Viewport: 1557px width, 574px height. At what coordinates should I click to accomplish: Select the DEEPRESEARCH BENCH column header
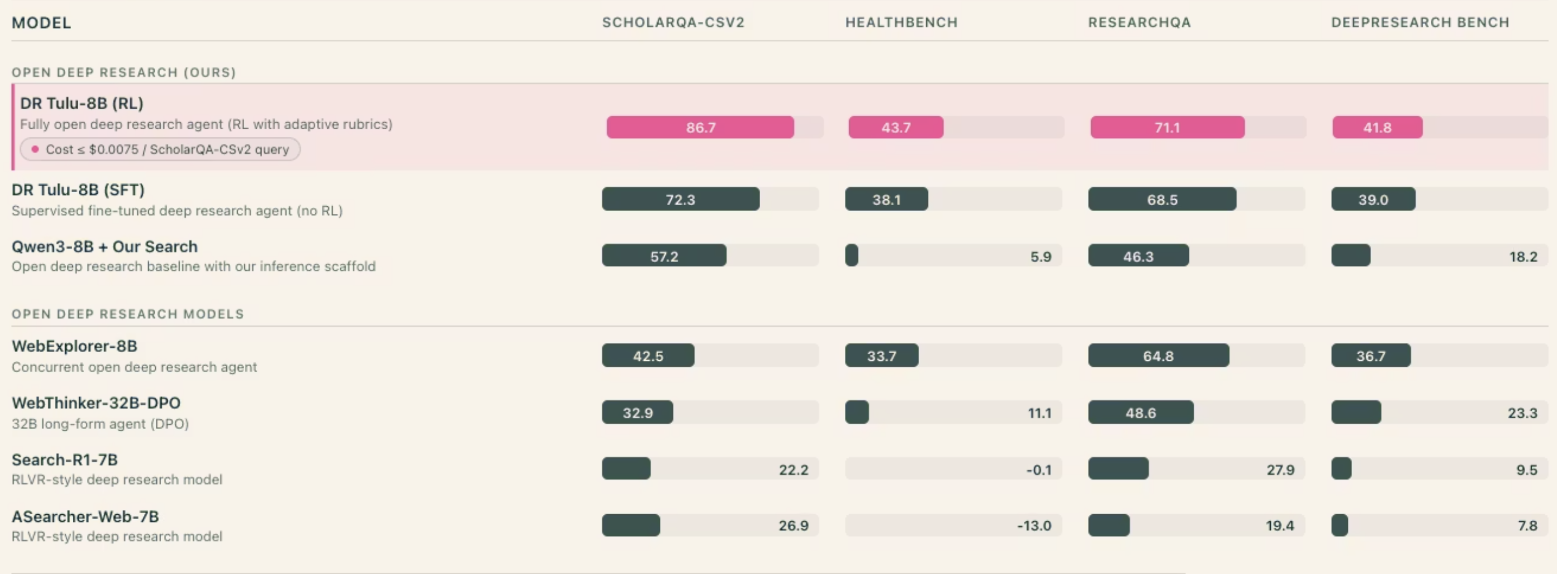1420,22
